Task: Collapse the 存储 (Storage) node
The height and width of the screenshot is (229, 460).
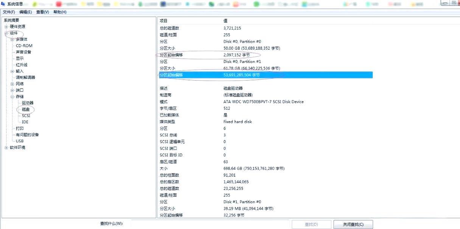Action: pos(12,96)
